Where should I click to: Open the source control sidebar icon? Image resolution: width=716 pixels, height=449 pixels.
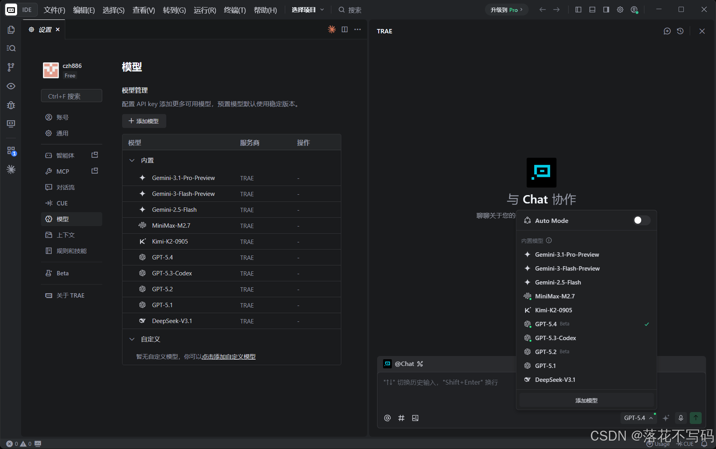(11, 67)
